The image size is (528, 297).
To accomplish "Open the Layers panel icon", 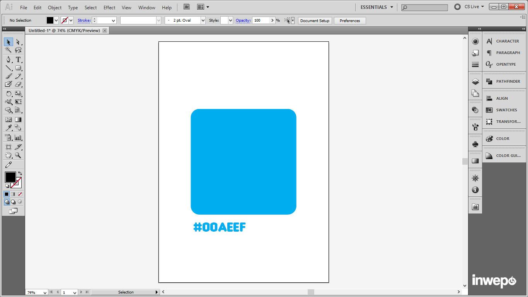I will coord(475,82).
